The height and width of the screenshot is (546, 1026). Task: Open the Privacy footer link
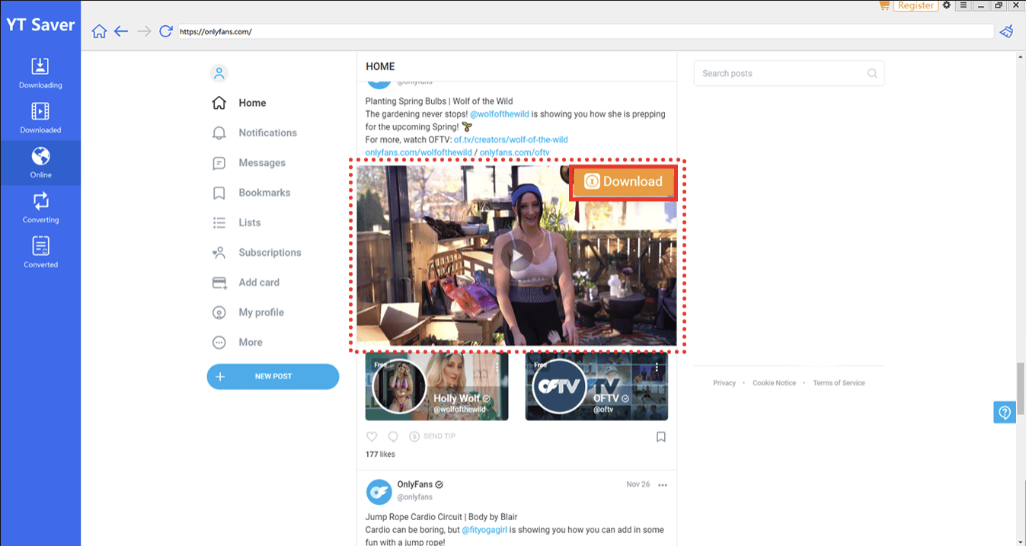click(724, 383)
